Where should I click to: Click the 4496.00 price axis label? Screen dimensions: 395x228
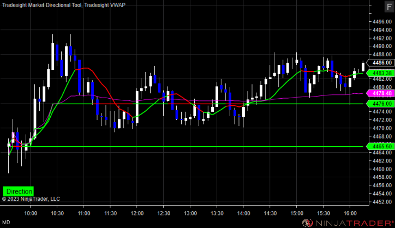tap(382, 22)
